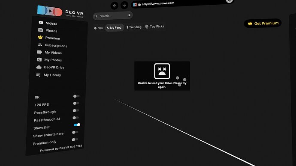Click the Get Premium button
Image resolution: width=296 pixels, height=166 pixels.
(x=263, y=24)
